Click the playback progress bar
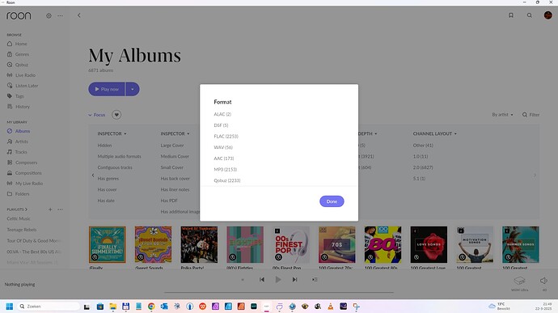Image resolution: width=558 pixels, height=313 pixels. (x=279, y=292)
